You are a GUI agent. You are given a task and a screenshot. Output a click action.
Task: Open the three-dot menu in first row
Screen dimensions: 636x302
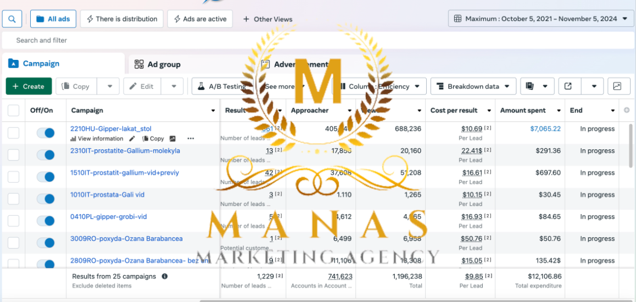tap(191, 138)
